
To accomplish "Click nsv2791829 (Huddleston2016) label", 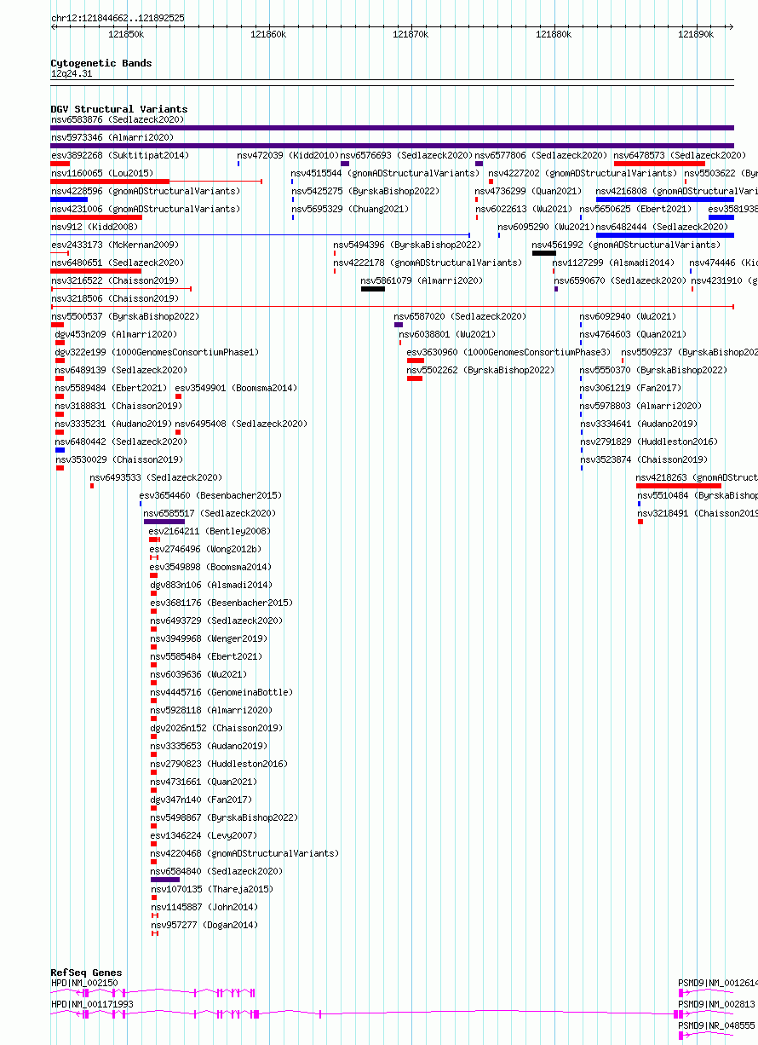I will tap(649, 442).
